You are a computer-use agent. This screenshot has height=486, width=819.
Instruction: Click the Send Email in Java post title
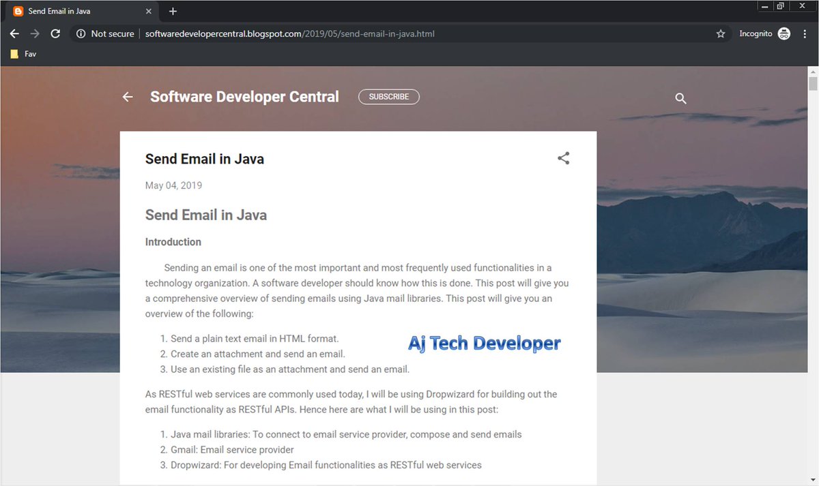click(x=205, y=159)
